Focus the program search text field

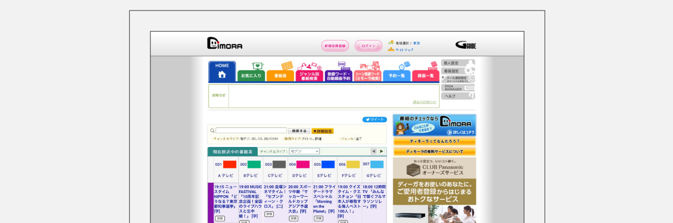[251, 131]
